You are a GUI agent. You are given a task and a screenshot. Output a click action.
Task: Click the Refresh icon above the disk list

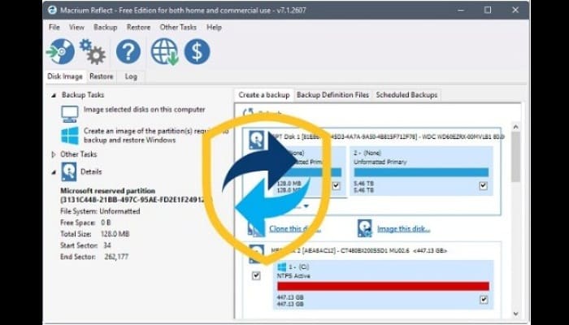pyautogui.click(x=248, y=112)
